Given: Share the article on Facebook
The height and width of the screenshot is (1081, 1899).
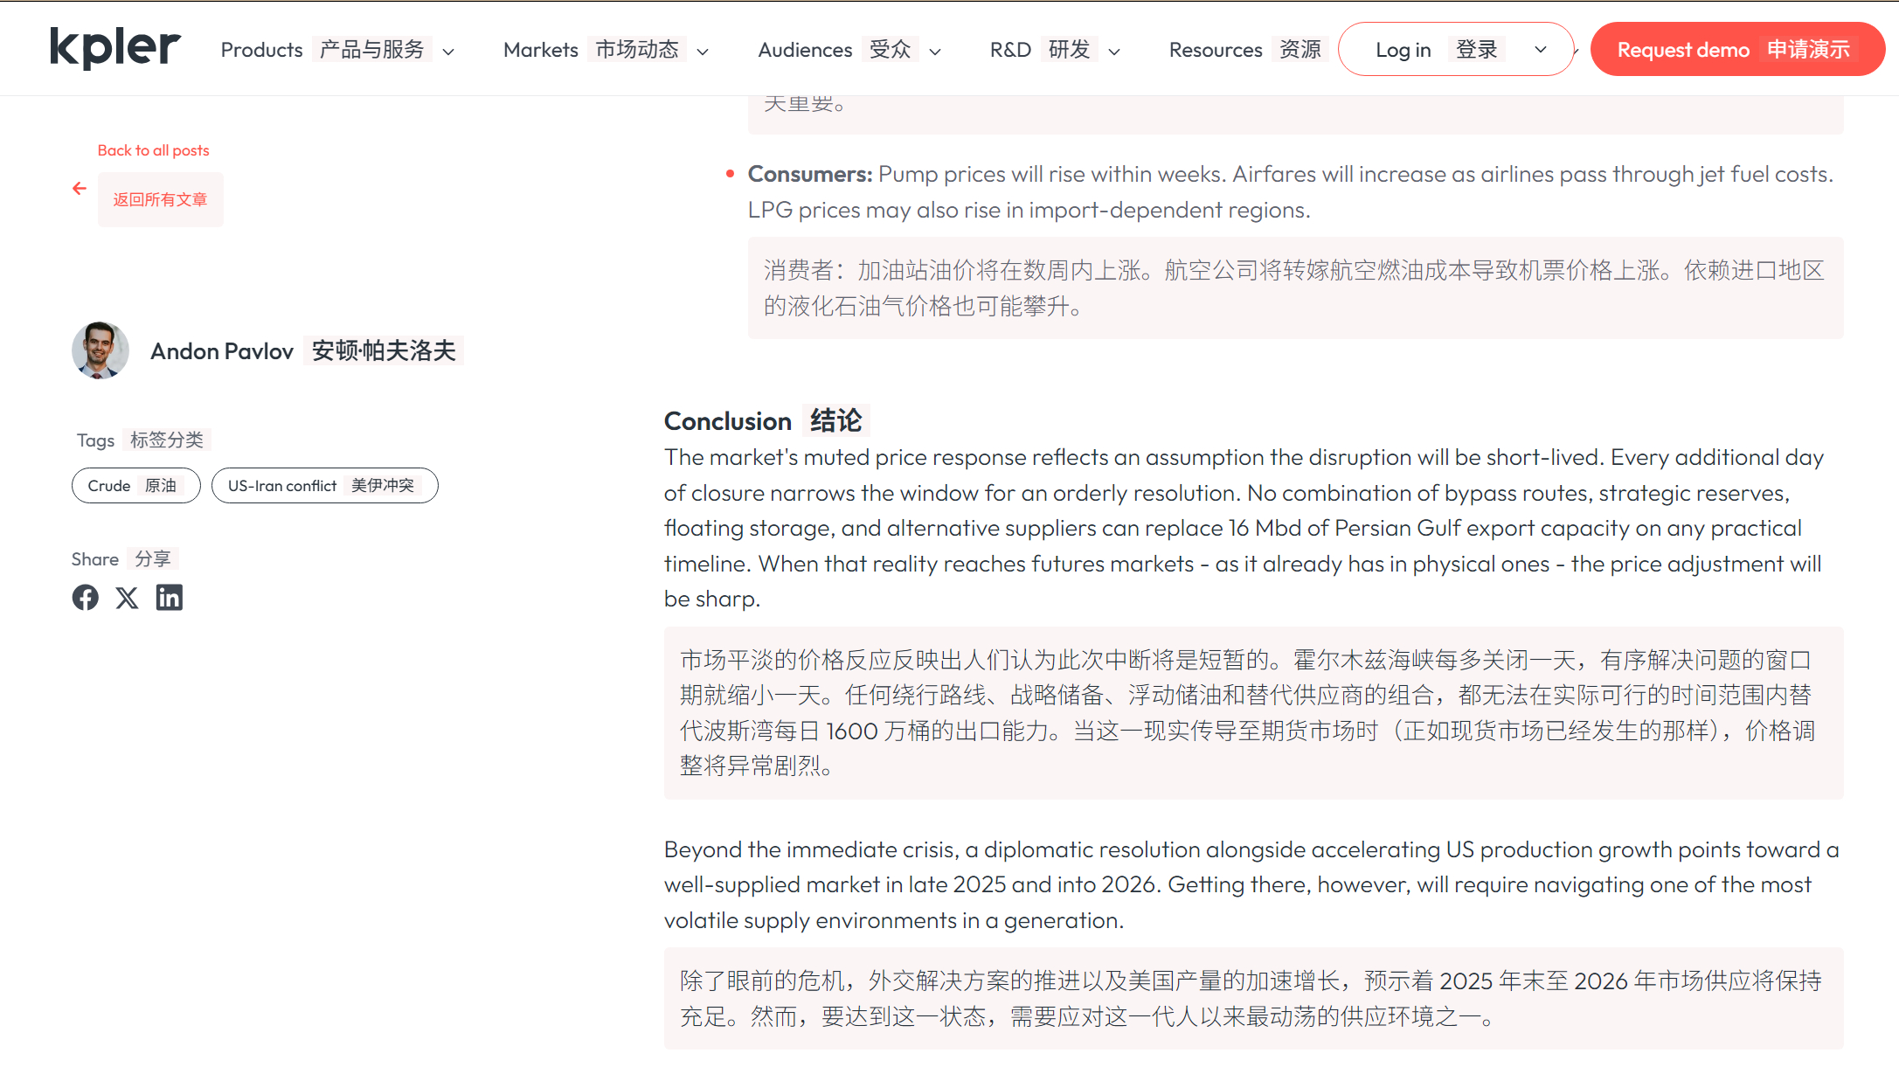Looking at the screenshot, I should pos(85,598).
